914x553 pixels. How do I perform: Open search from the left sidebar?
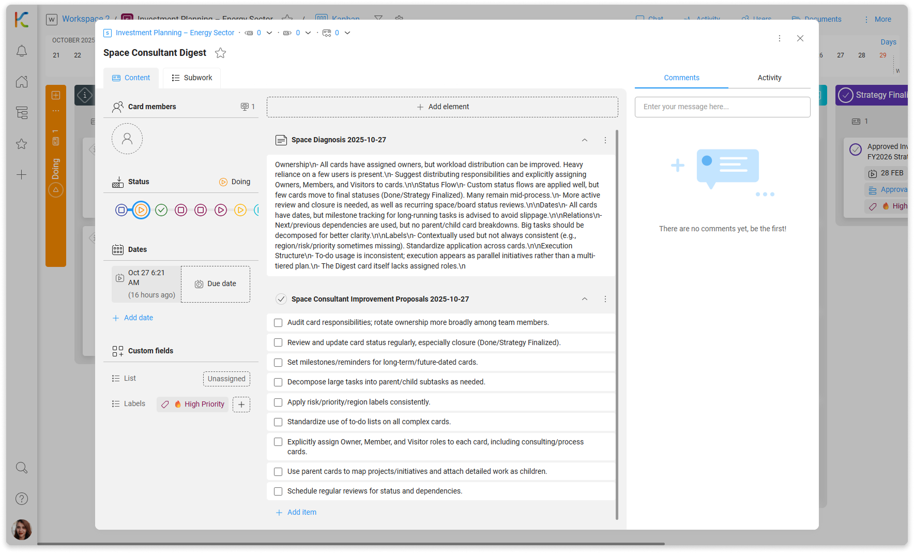click(22, 468)
